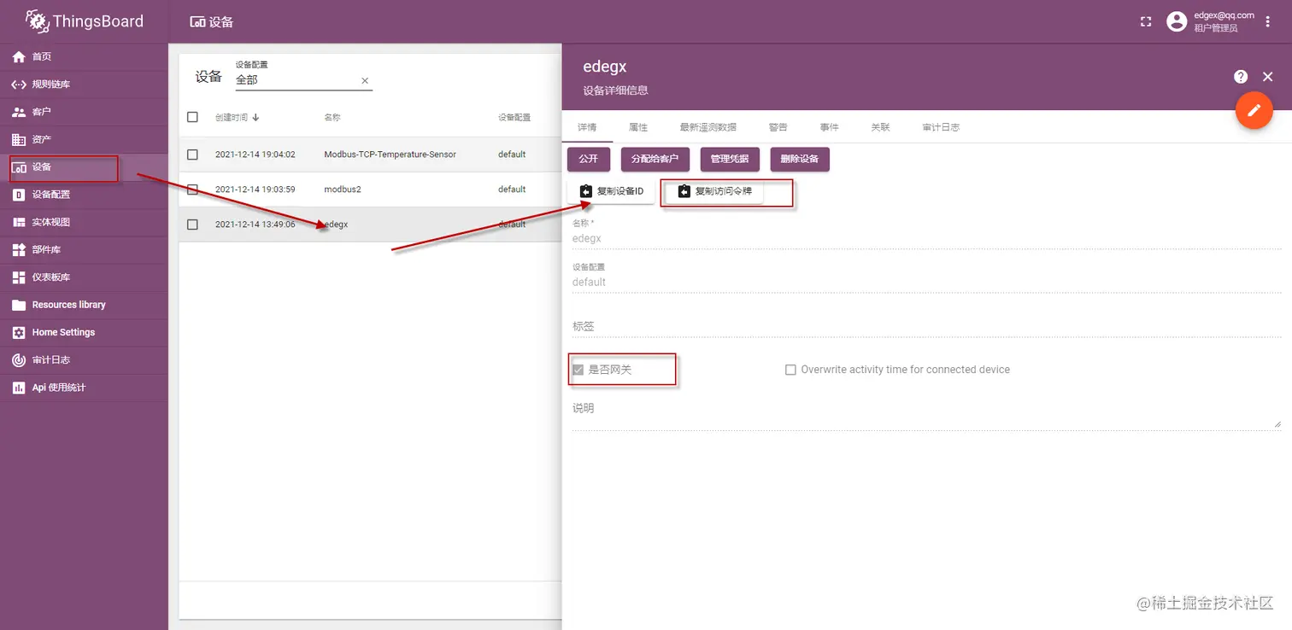Click the 复制访问令牌 button
Image resolution: width=1292 pixels, height=630 pixels.
pos(714,191)
